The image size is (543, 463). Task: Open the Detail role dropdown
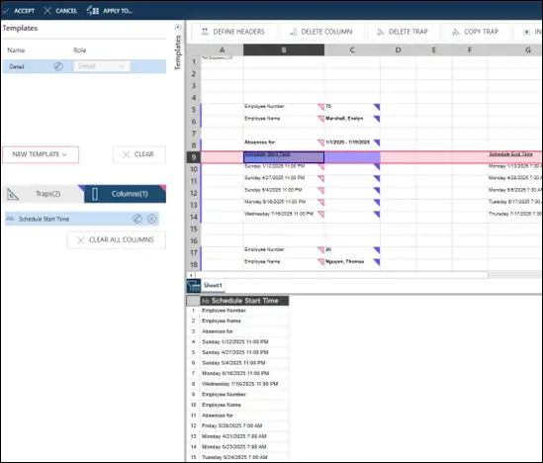click(102, 66)
